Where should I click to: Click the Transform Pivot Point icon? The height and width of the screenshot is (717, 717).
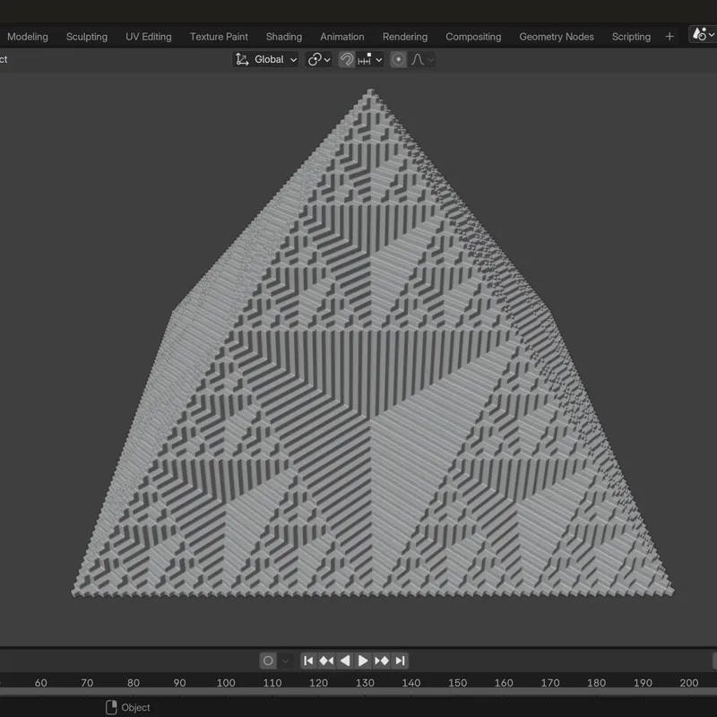point(314,59)
